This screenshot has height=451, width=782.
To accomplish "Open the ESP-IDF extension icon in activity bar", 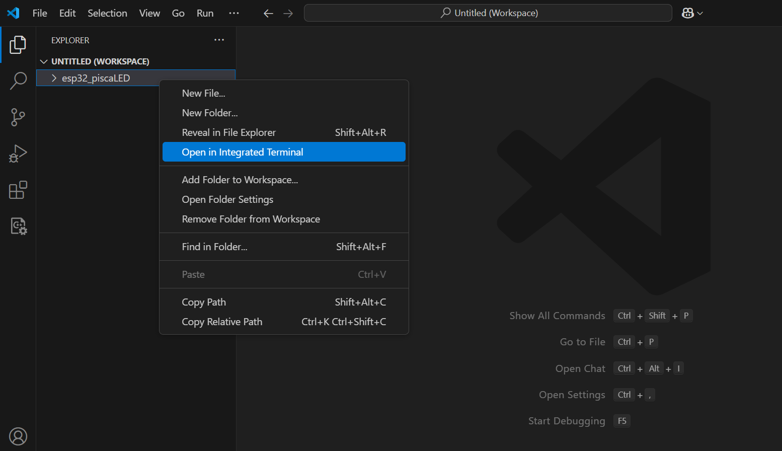I will 19,226.
